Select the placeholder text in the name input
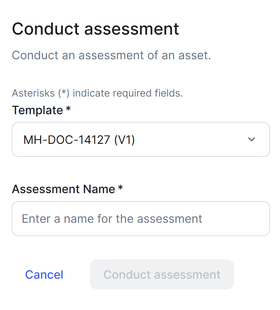Image resolution: width=280 pixels, height=310 pixels. (112, 218)
